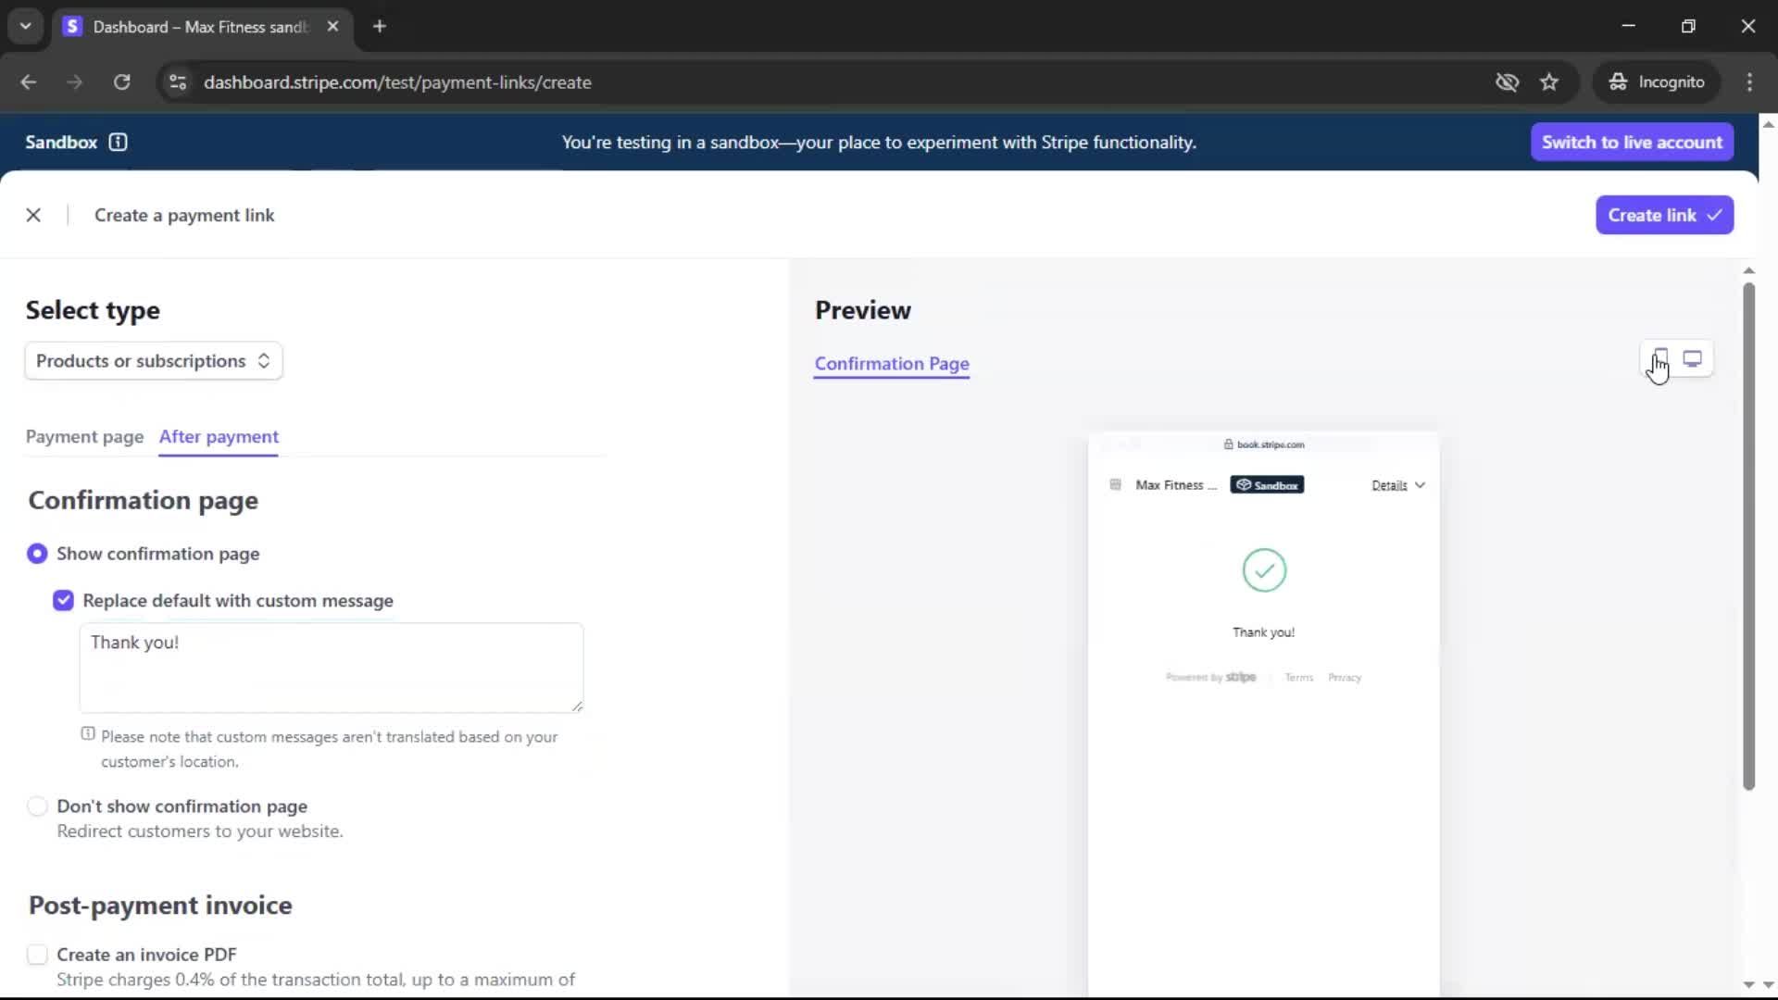
Task: Switch to the Payment page tab
Action: tap(84, 437)
